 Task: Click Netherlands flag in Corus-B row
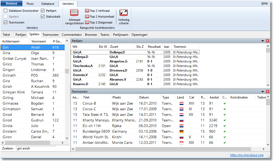point(181,103)
